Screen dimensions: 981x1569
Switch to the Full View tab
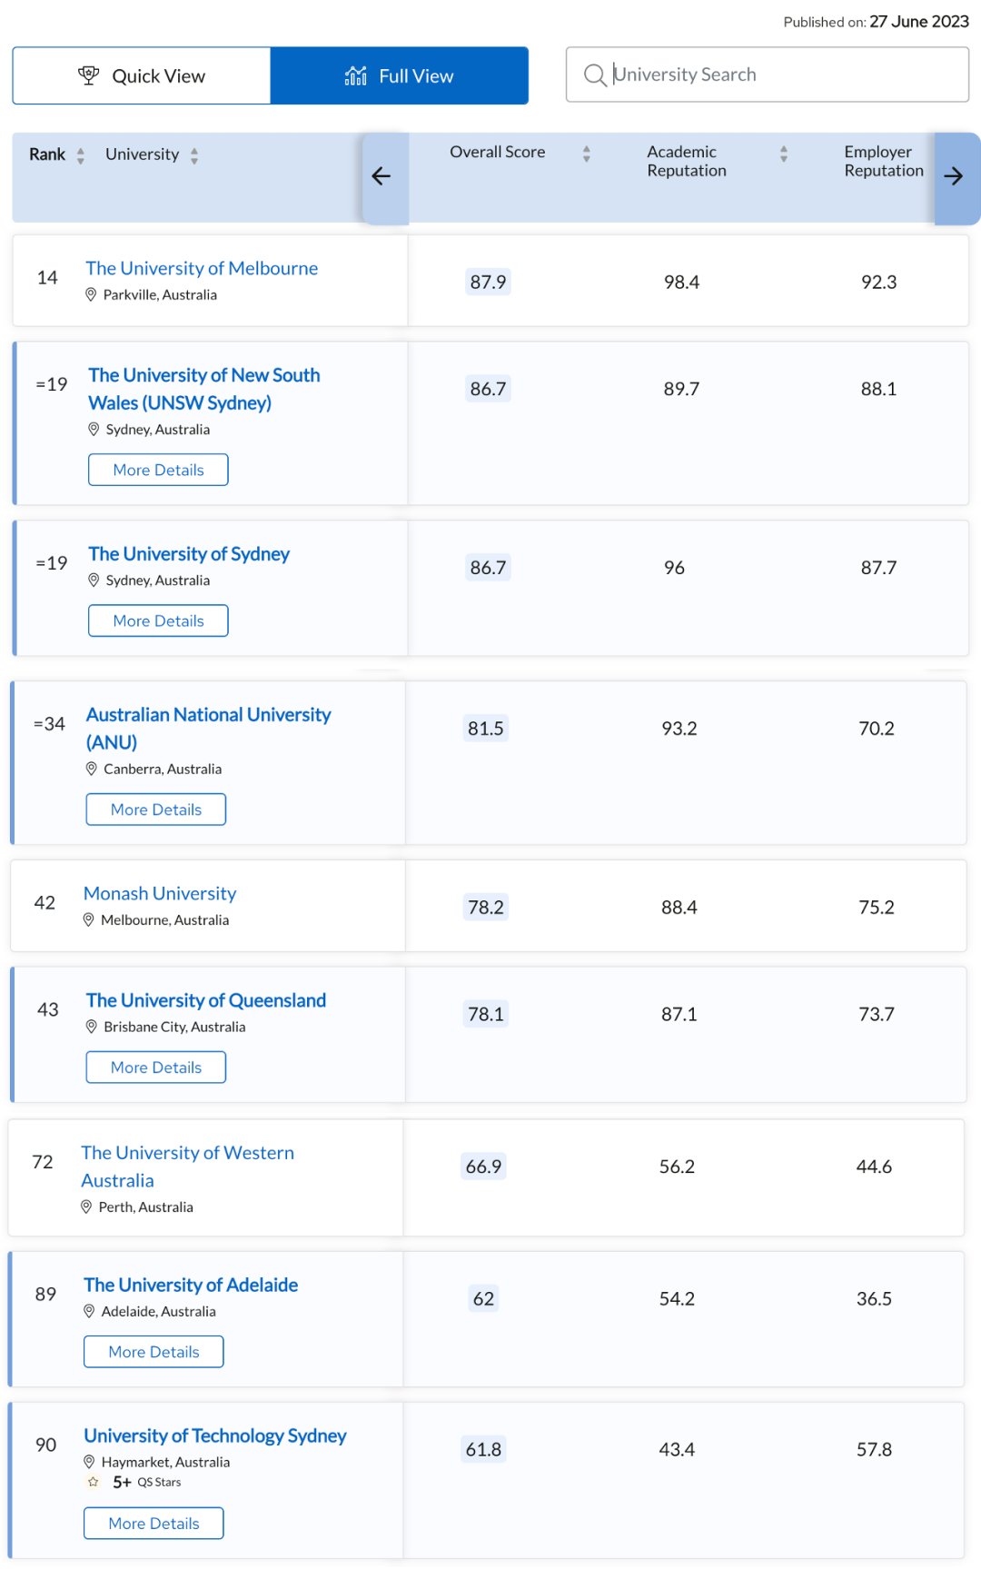400,75
